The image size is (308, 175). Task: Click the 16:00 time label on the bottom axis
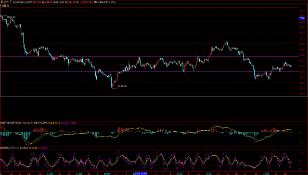coord(107,174)
